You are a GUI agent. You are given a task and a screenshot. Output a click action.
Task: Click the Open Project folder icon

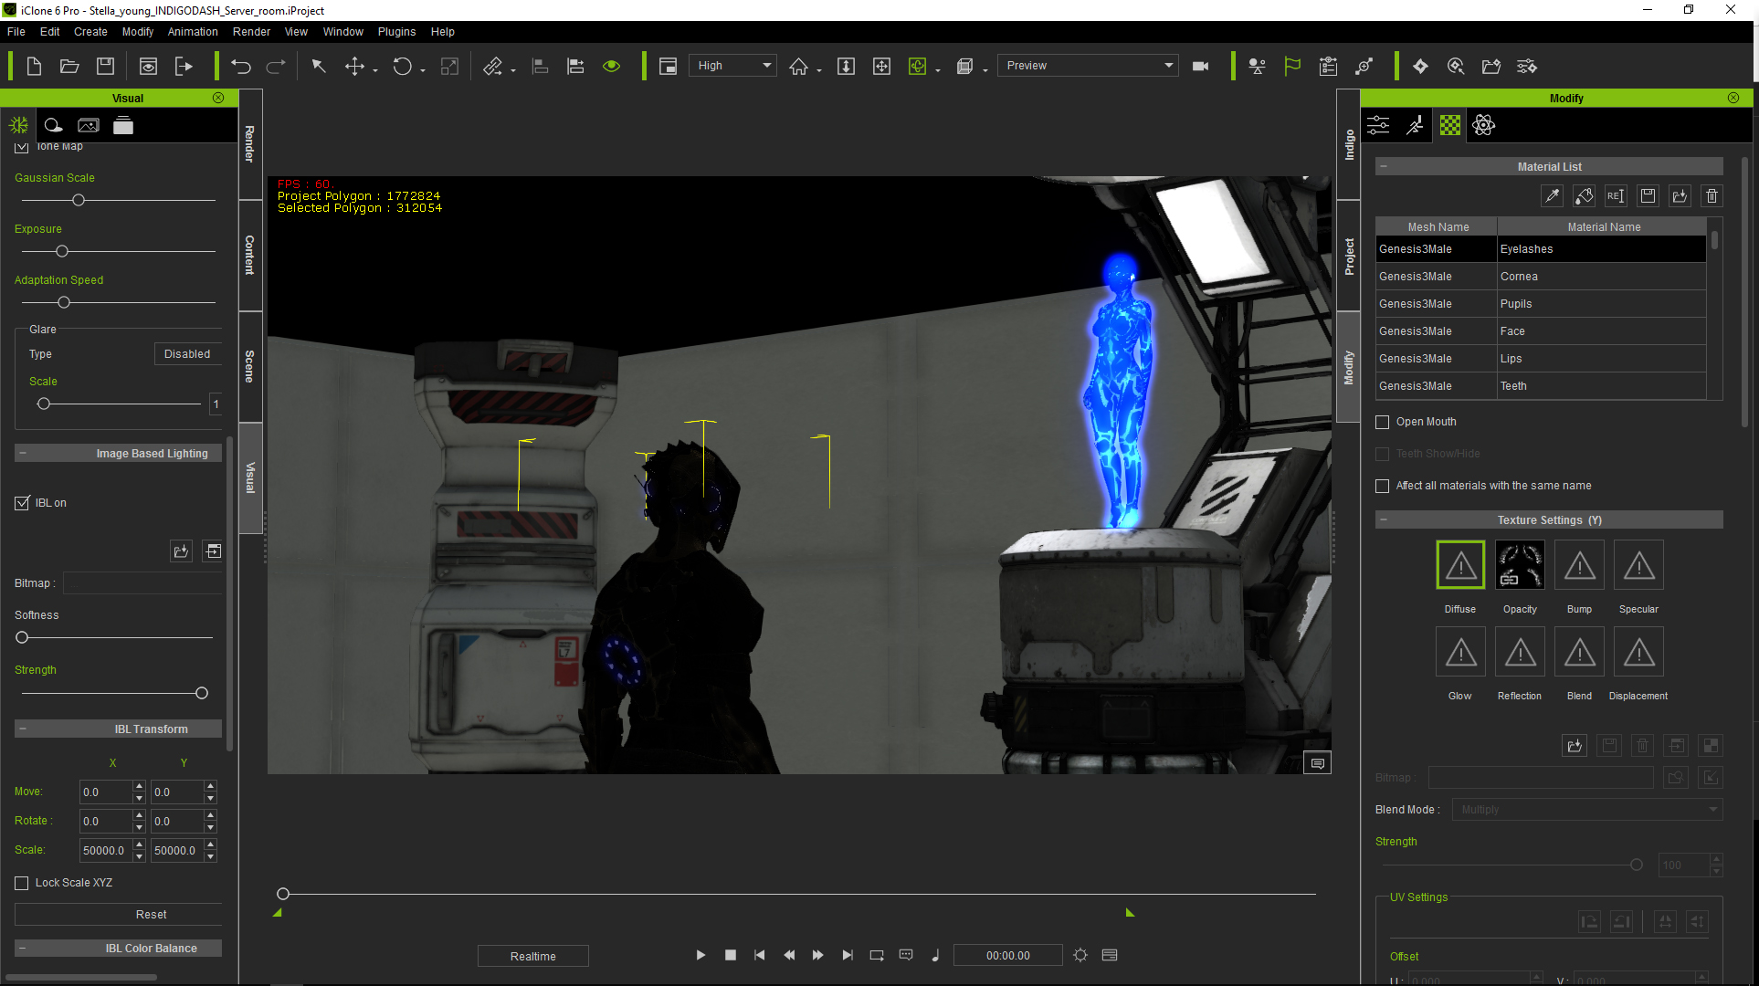69,66
